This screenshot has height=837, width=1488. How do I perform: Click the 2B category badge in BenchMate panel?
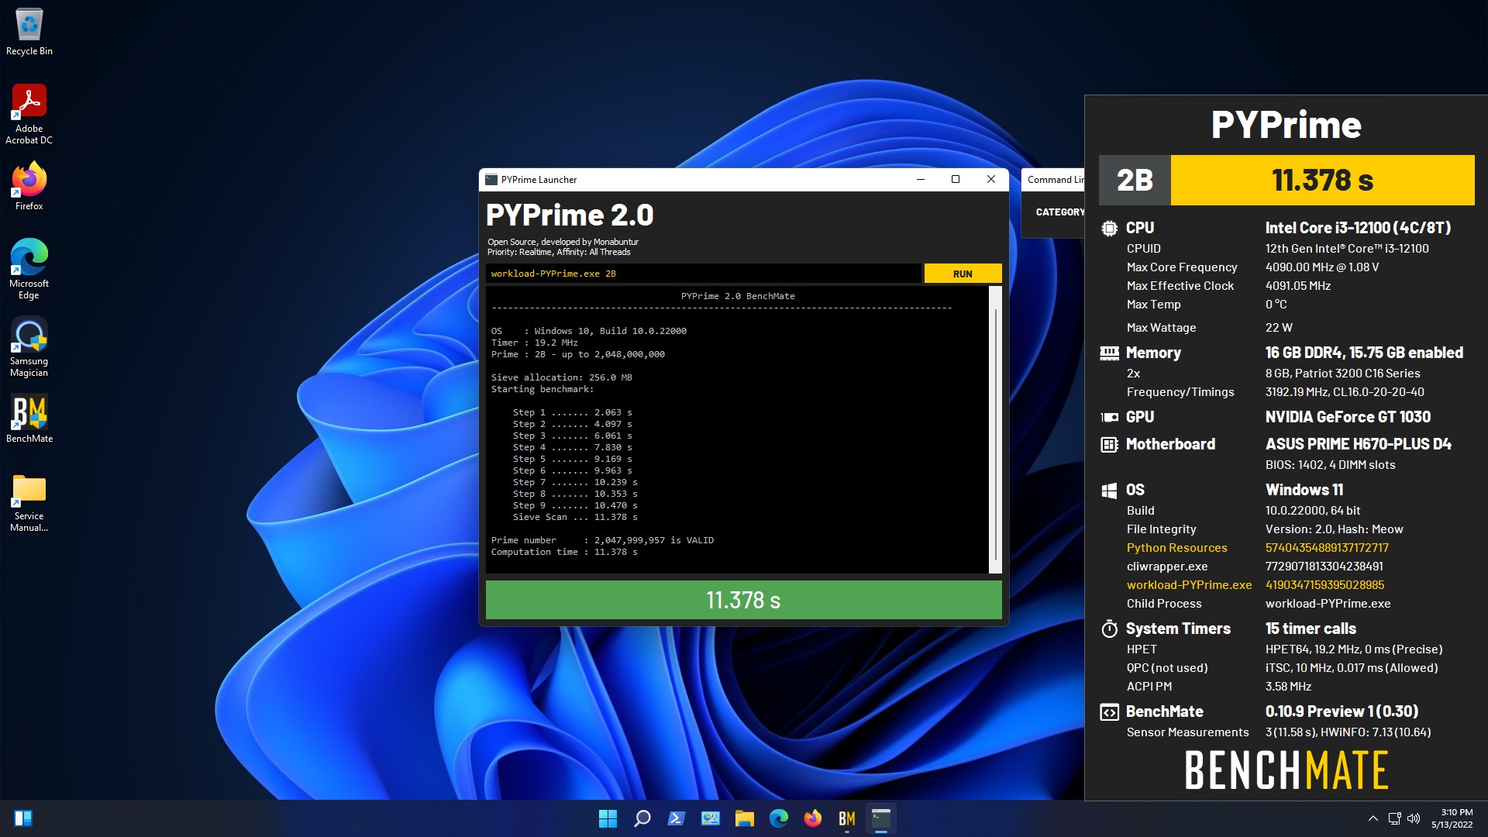(1135, 181)
